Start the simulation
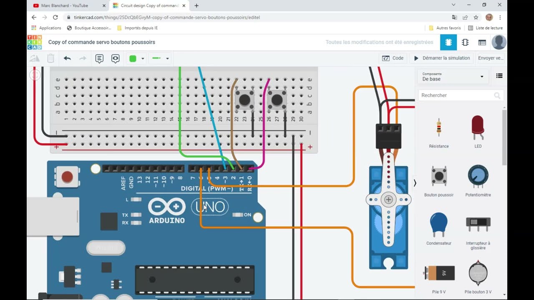The width and height of the screenshot is (534, 300). [442, 58]
